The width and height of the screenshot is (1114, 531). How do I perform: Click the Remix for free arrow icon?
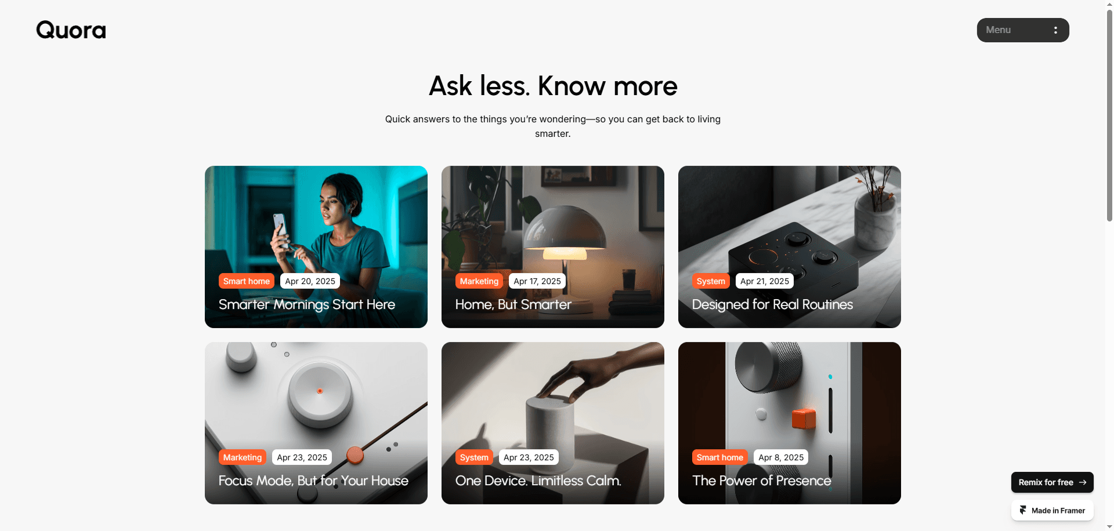tap(1083, 482)
